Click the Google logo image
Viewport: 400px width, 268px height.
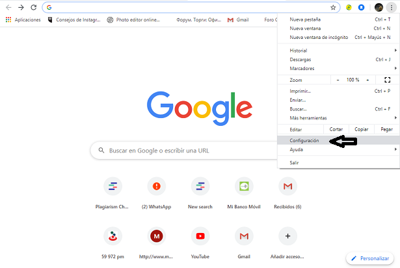[x=200, y=108]
